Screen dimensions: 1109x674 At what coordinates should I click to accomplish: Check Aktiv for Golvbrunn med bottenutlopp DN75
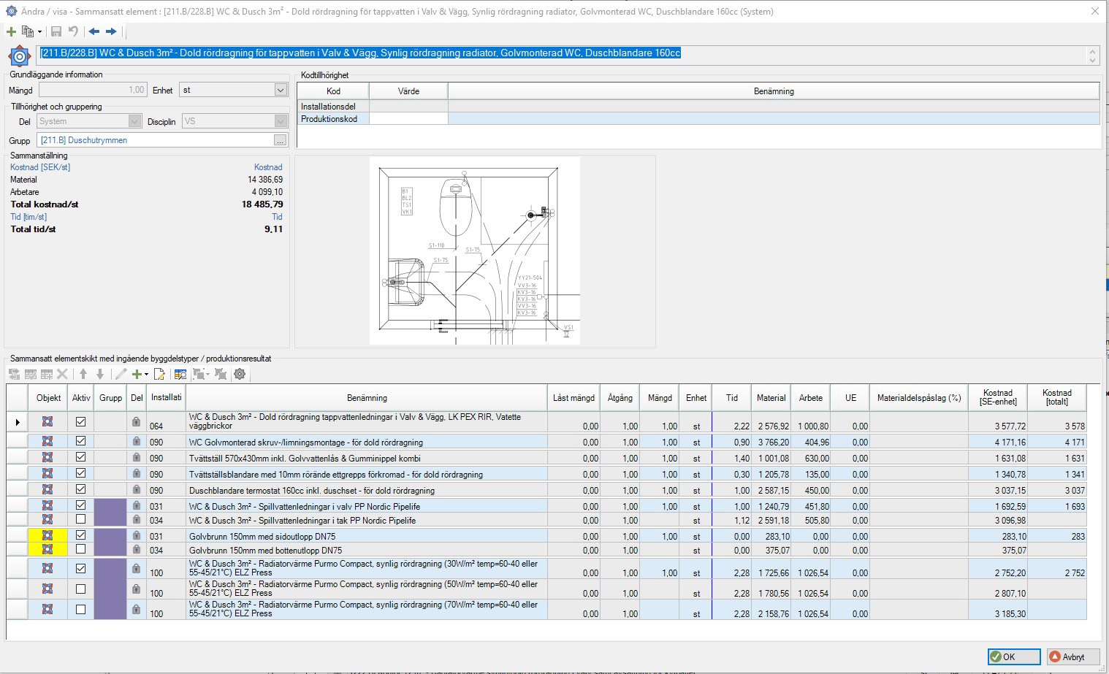coord(80,549)
